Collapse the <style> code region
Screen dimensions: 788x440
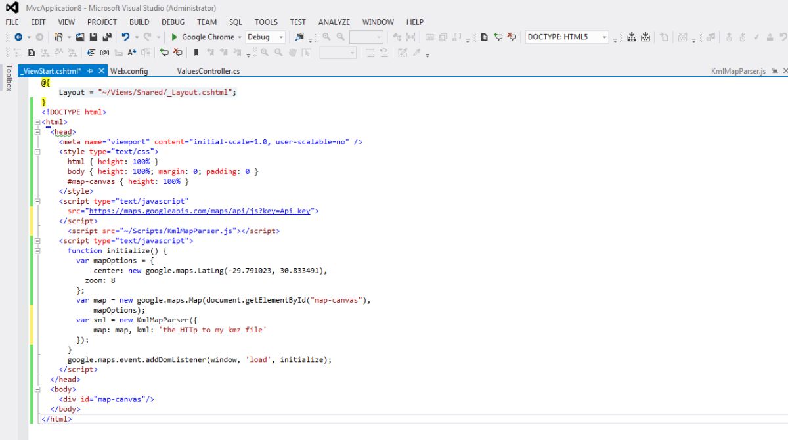pos(37,152)
